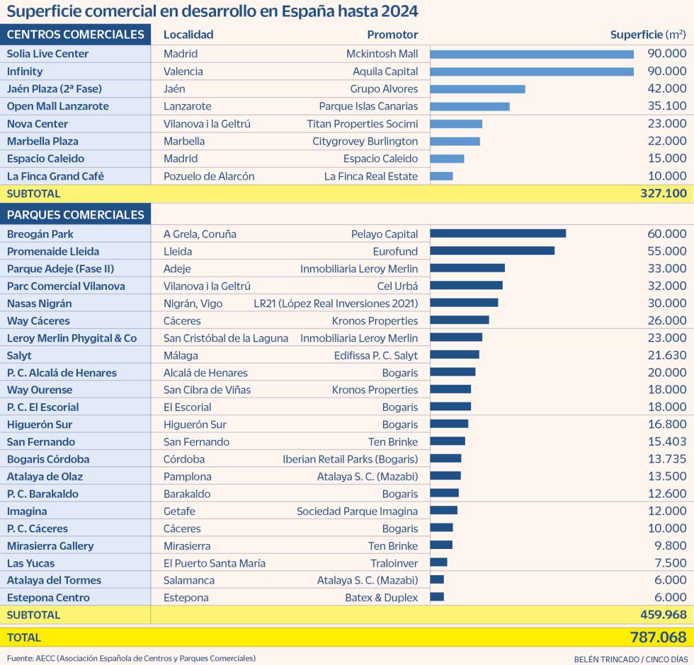This screenshot has height=665, width=694.
Task: Select Titan Properties Socimi promoter
Action: click(x=363, y=124)
